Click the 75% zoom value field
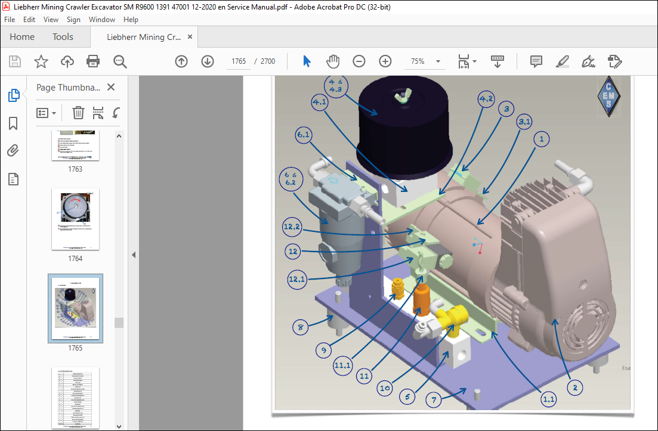 pyautogui.click(x=418, y=61)
